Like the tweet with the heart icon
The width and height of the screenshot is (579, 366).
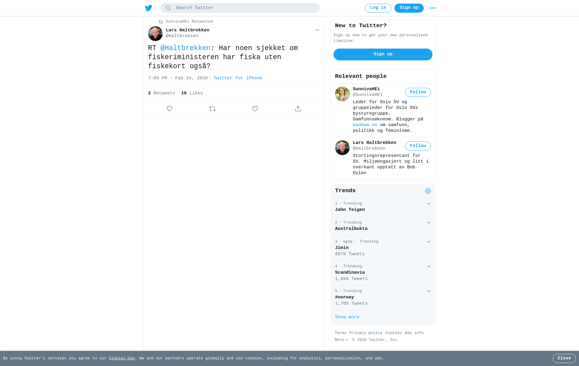click(255, 109)
